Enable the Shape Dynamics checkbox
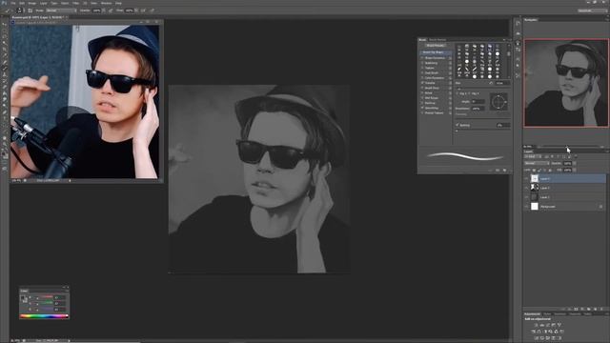This screenshot has height=343, width=610. coord(422,58)
